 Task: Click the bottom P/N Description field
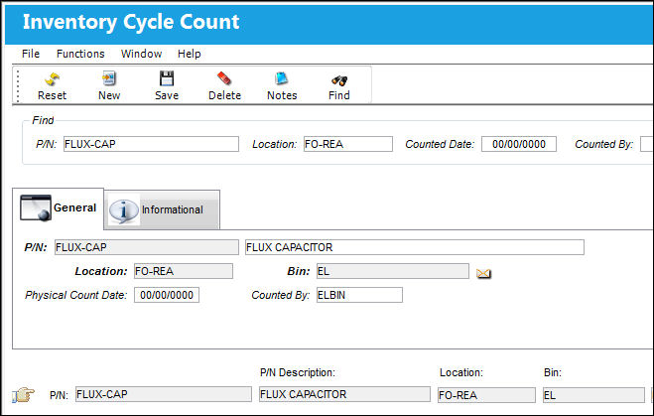(344, 394)
